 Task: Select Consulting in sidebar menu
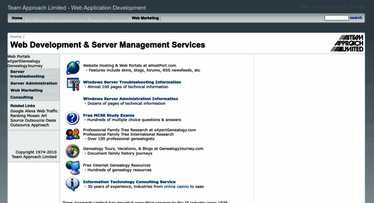coord(34,97)
